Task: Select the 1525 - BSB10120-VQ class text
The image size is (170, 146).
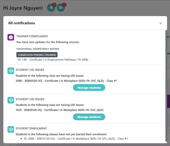Action: (x=60, y=110)
